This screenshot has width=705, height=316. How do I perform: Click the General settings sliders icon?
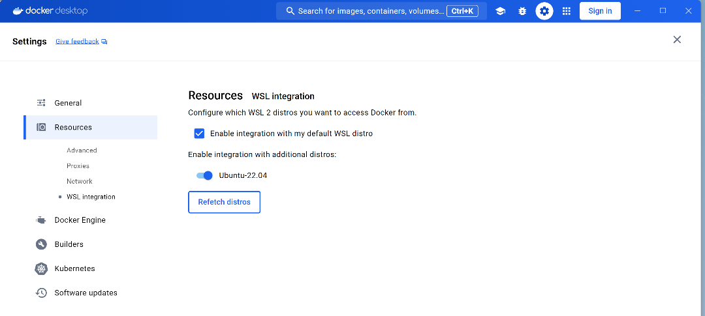click(x=41, y=103)
